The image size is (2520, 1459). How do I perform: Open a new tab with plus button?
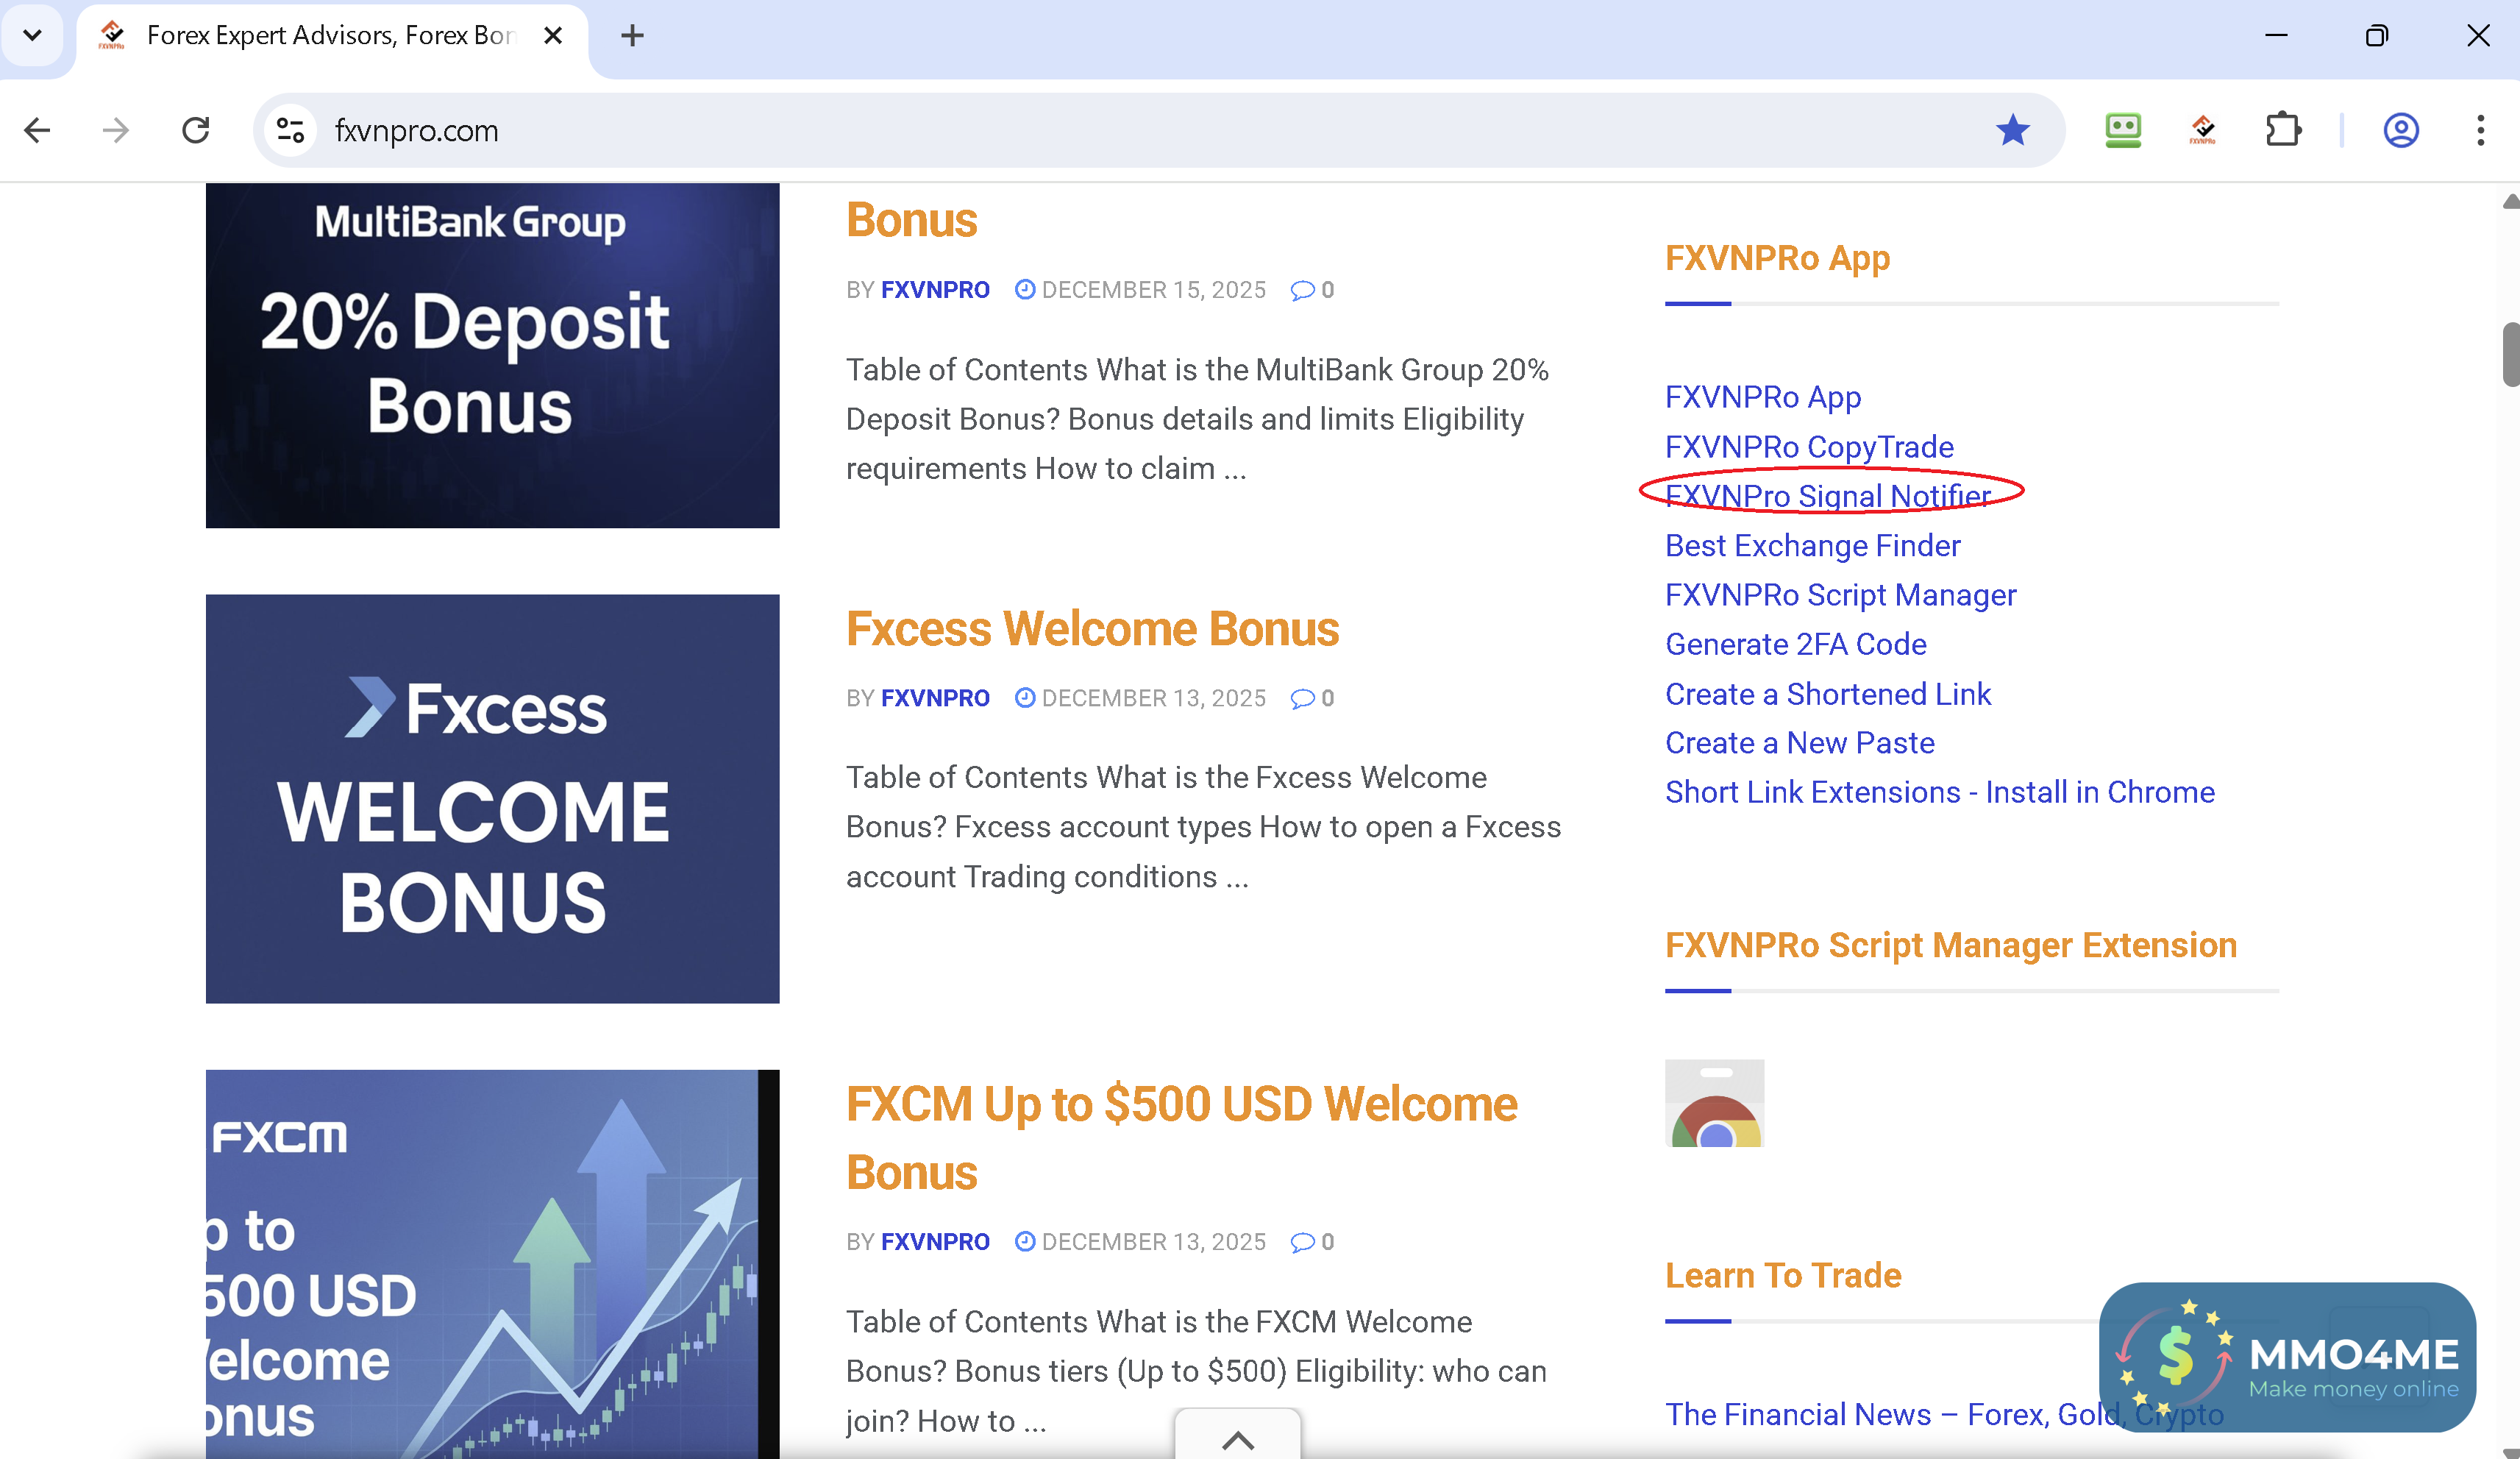click(x=632, y=36)
